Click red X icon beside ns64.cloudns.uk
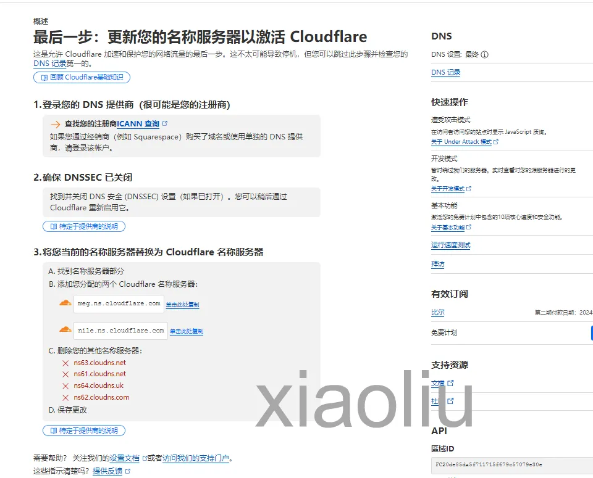 point(65,386)
